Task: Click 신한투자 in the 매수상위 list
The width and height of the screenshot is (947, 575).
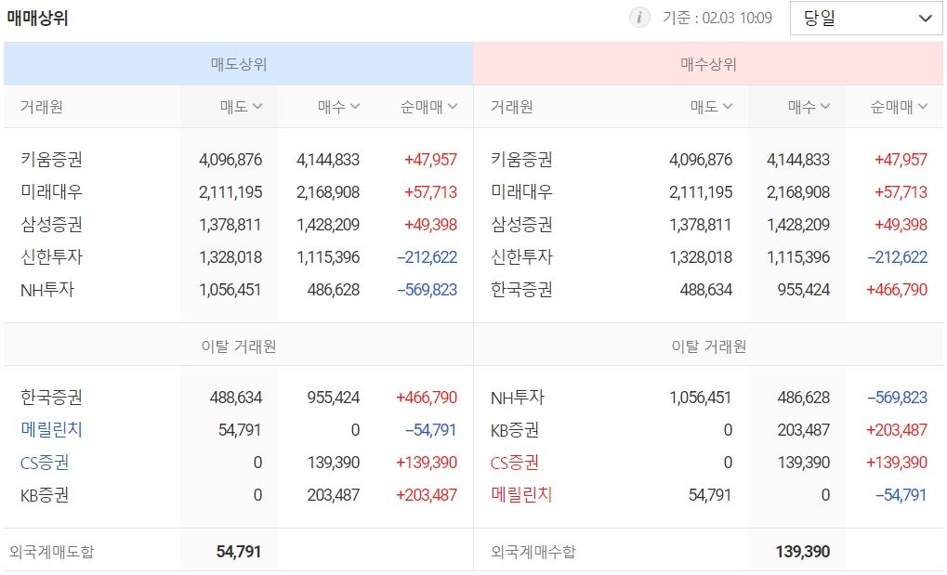Action: pyautogui.click(x=521, y=257)
